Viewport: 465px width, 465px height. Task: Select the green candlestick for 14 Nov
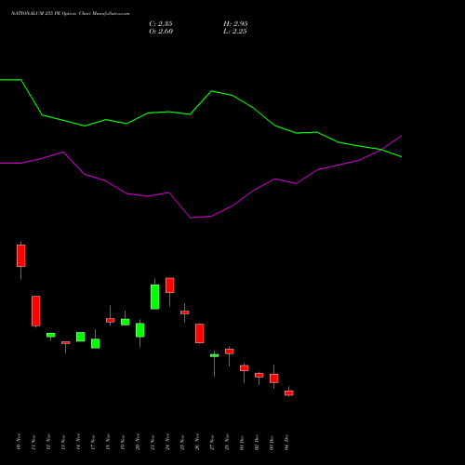(81, 337)
